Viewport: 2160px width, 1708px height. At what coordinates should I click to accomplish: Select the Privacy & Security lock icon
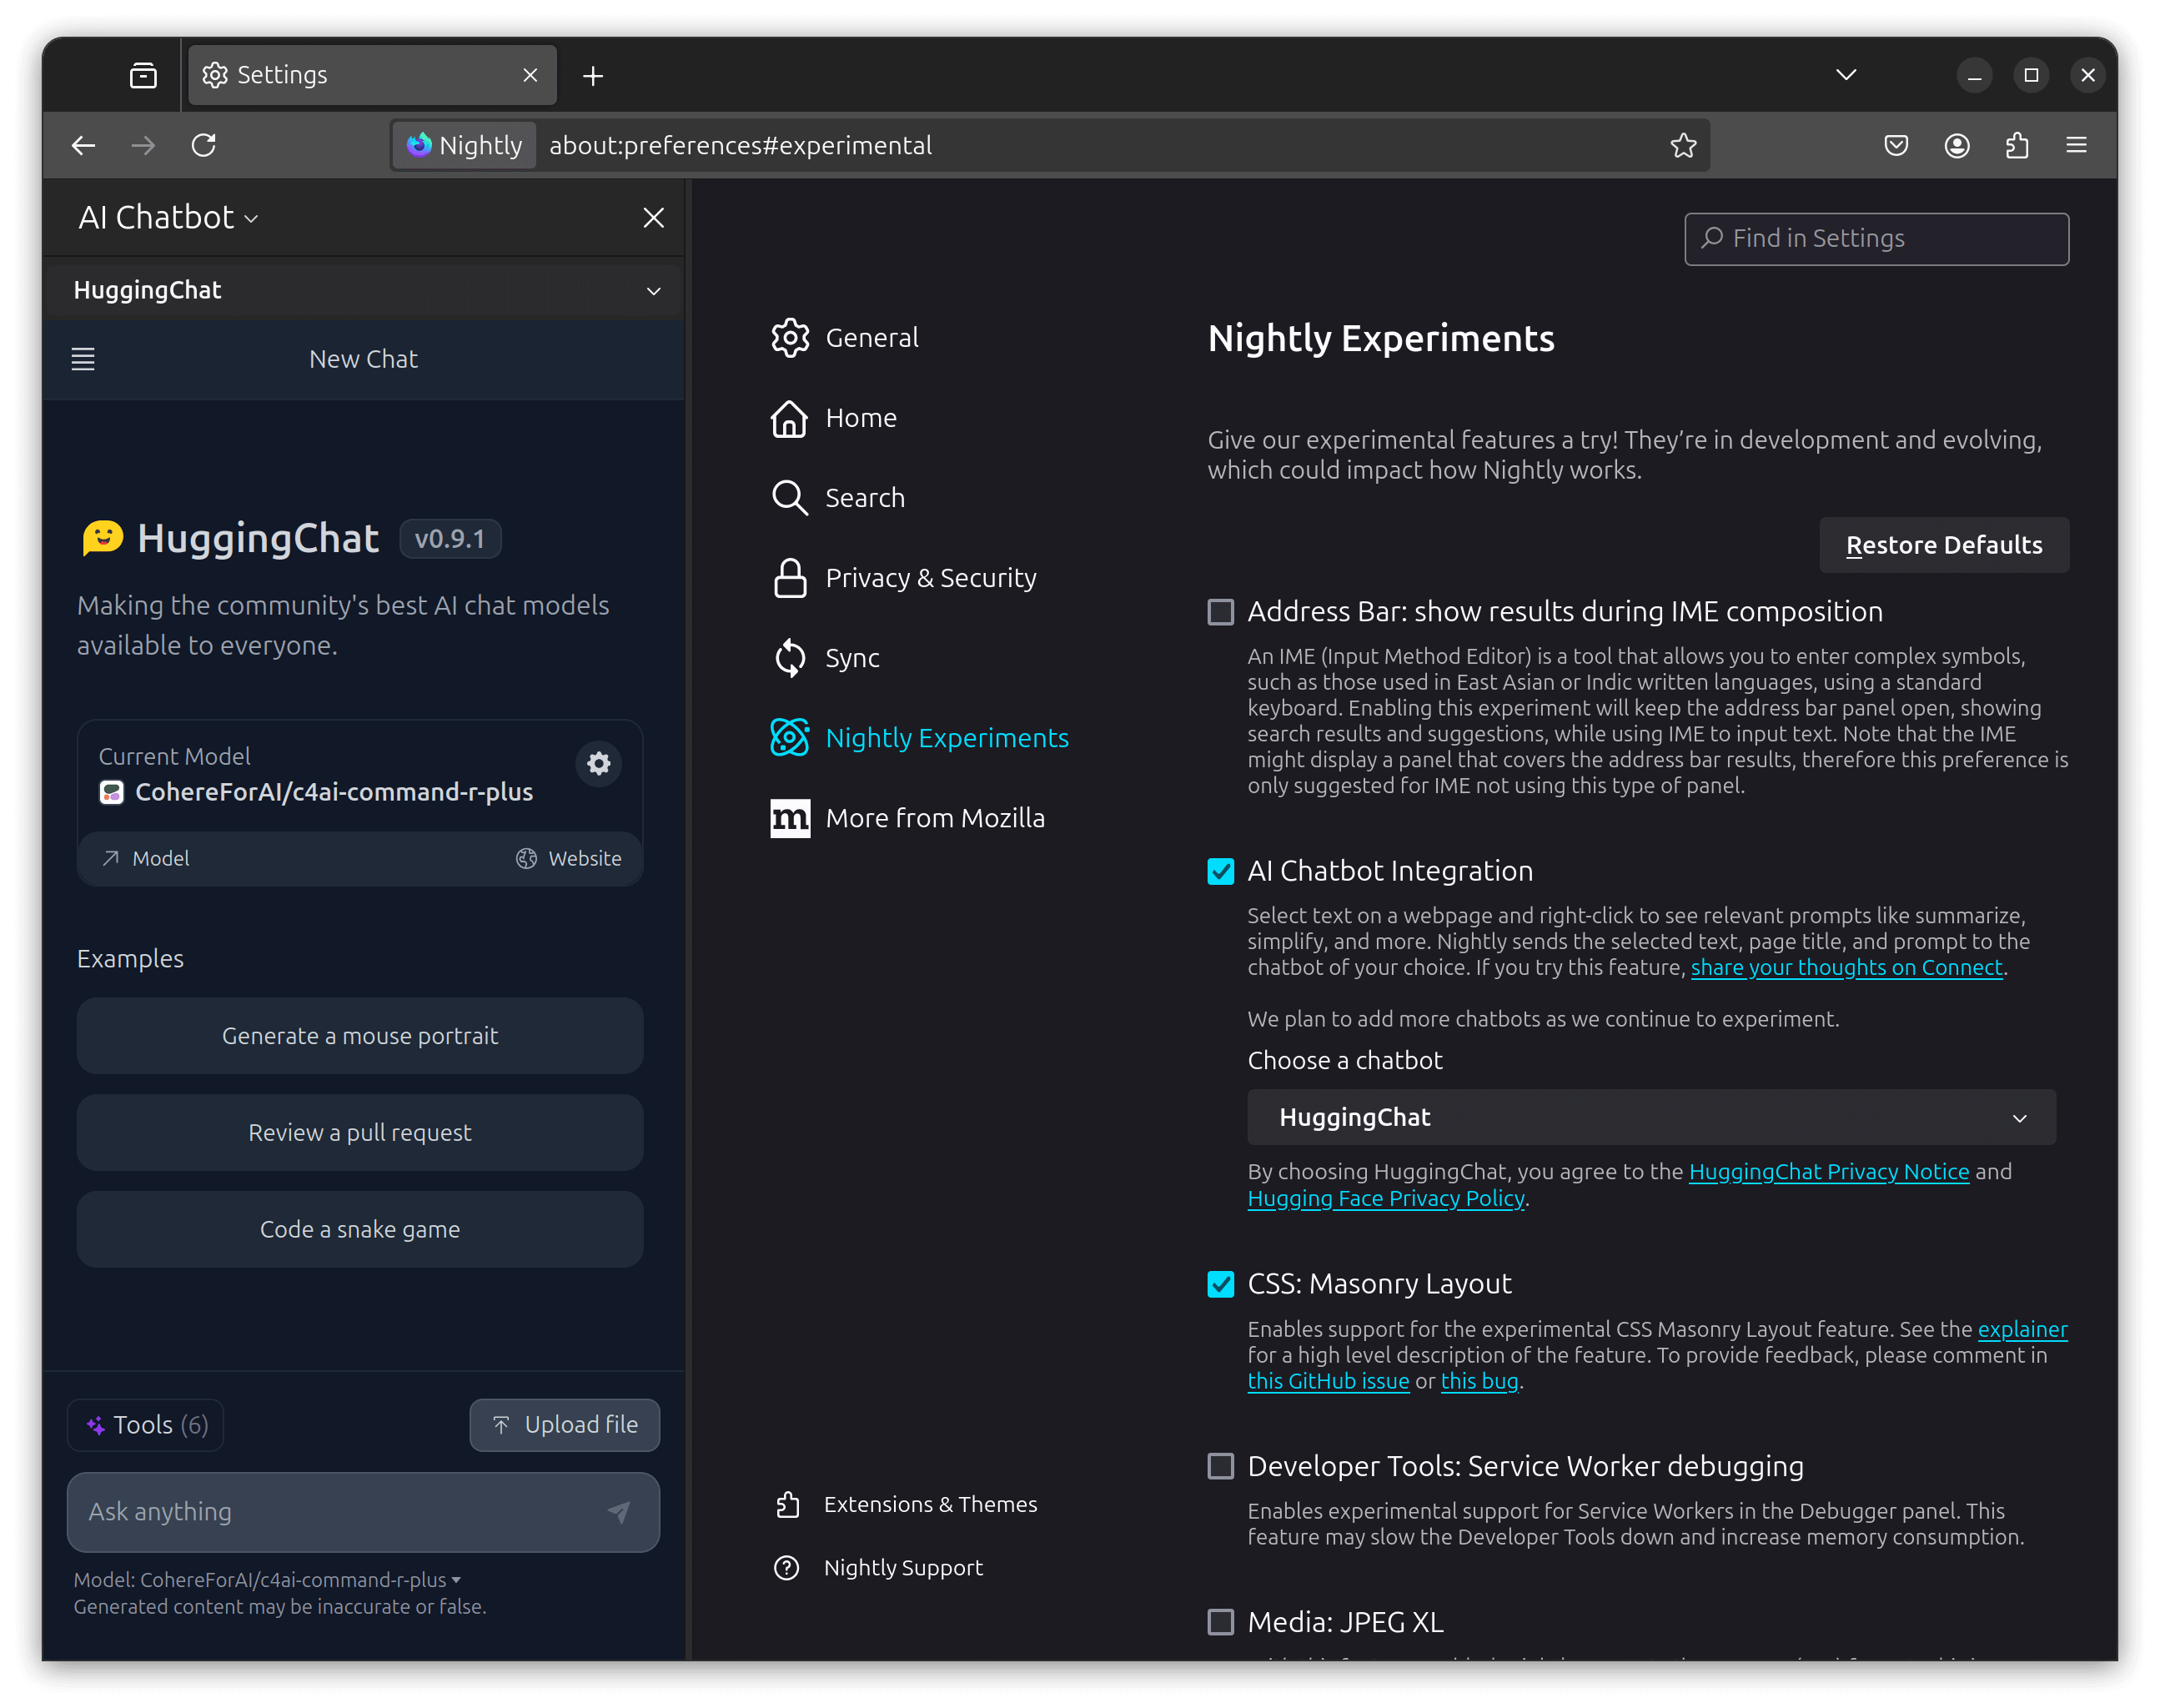[789, 578]
